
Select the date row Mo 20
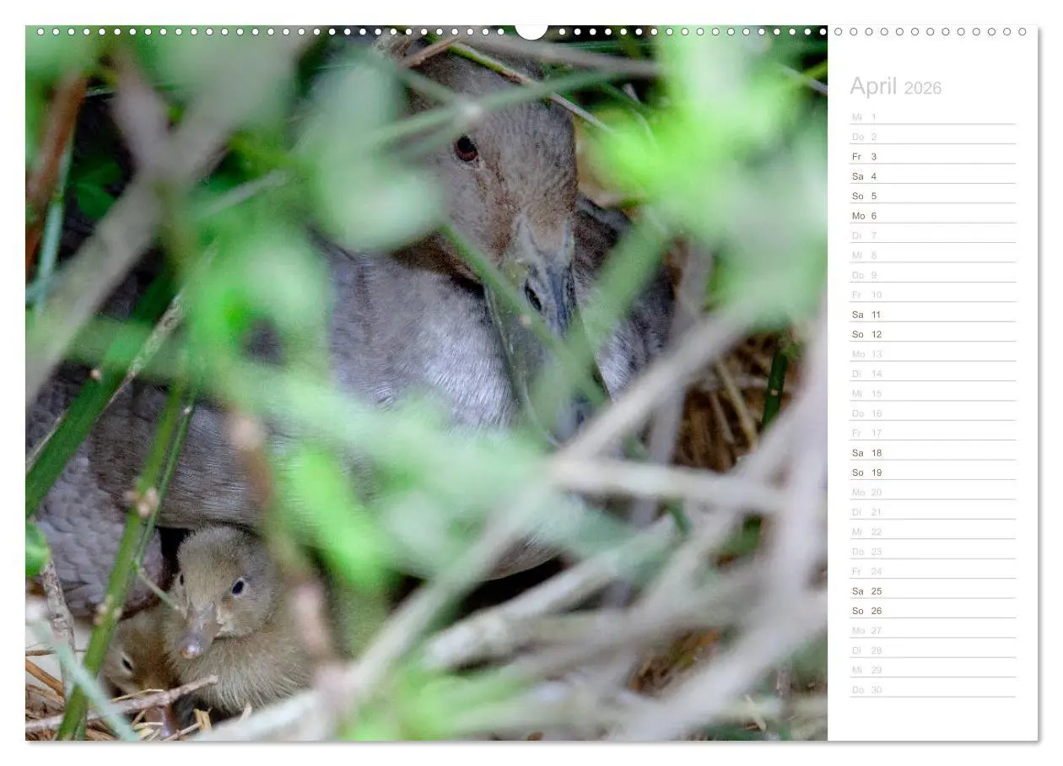[932, 492]
